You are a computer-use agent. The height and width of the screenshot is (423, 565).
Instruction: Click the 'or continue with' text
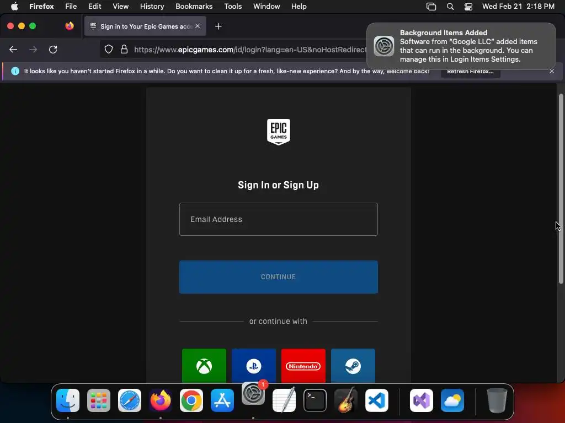278,321
